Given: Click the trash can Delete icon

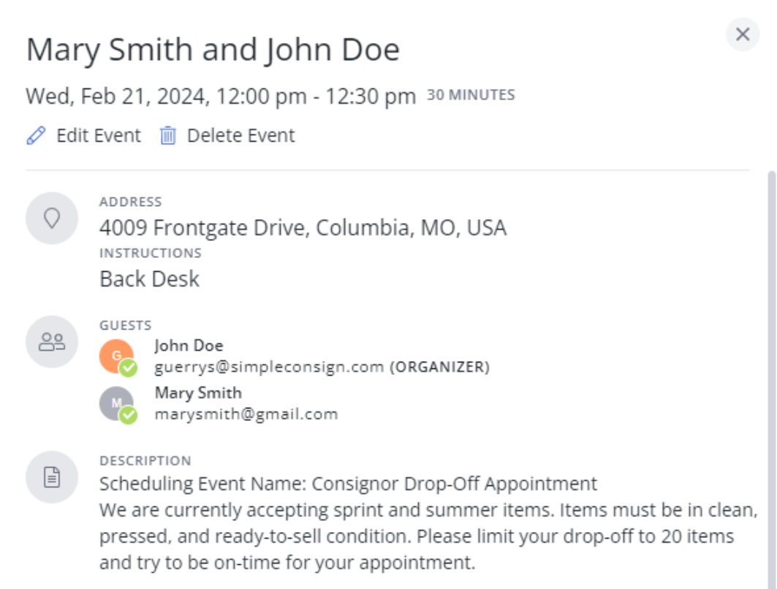Looking at the screenshot, I should [168, 135].
